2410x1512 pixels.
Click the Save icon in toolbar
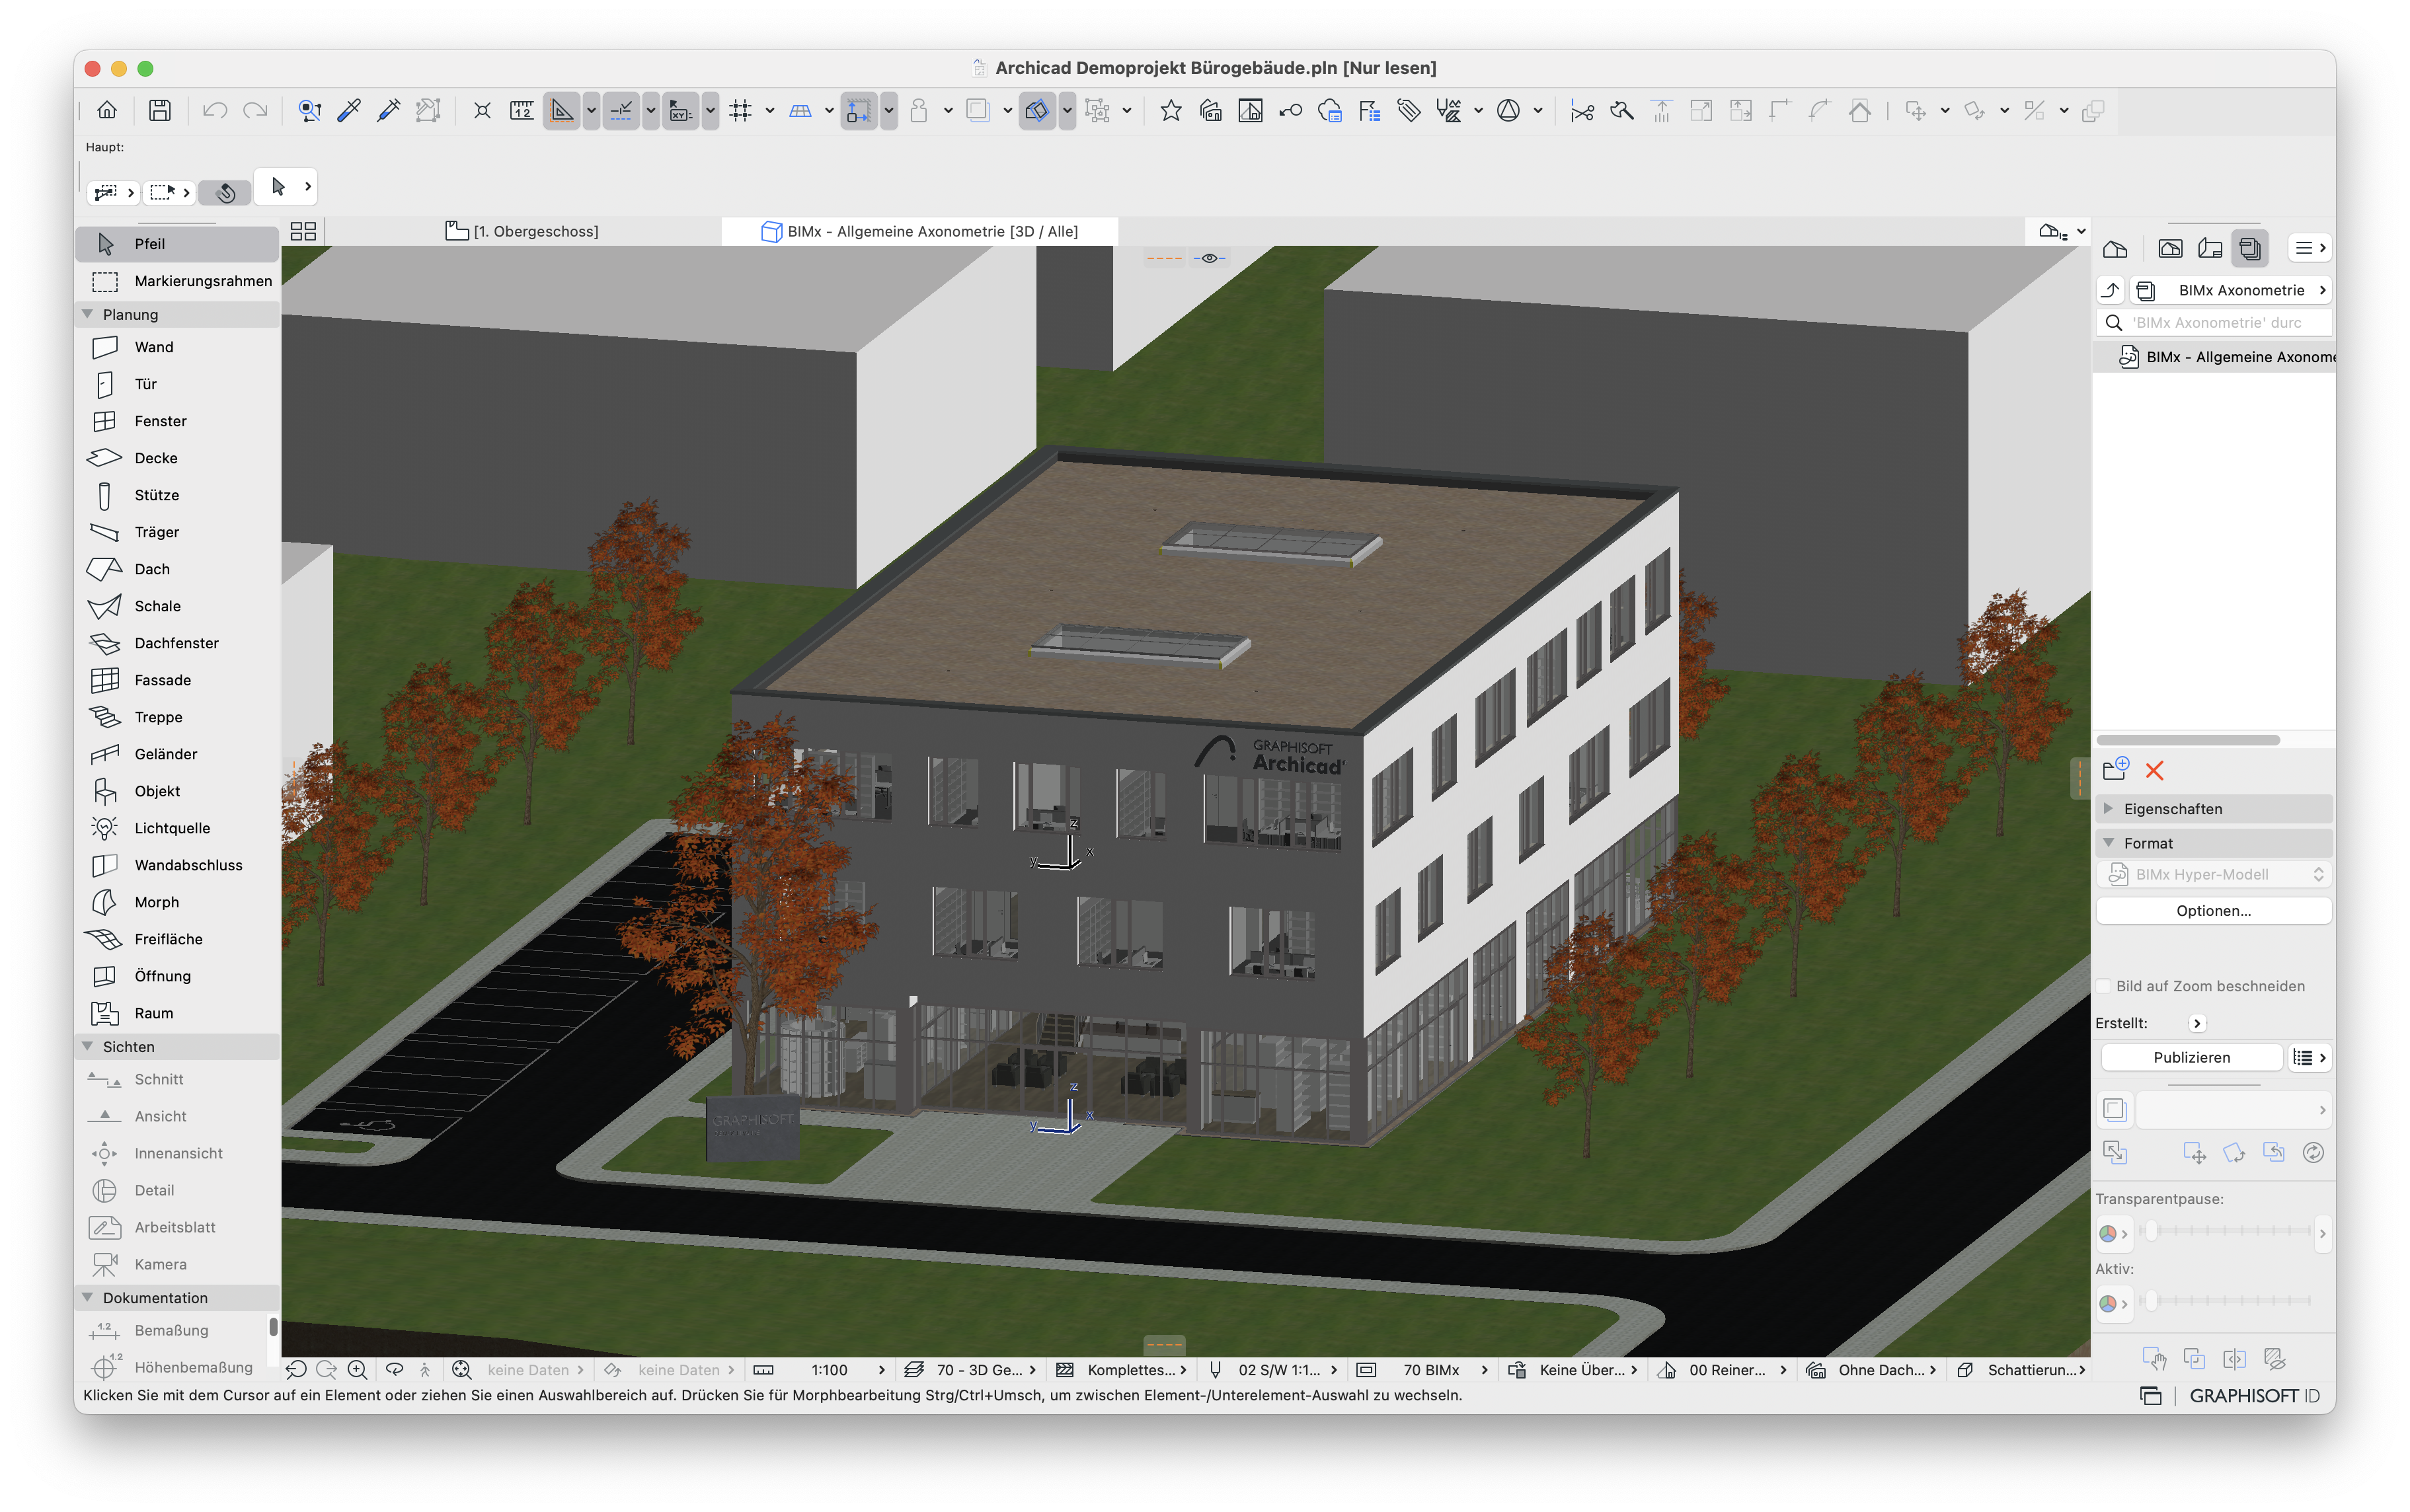tap(160, 110)
